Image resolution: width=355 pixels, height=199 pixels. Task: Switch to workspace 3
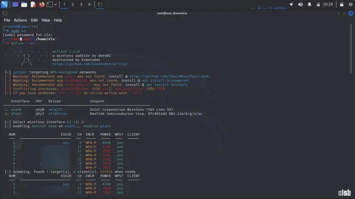tap(81, 4)
